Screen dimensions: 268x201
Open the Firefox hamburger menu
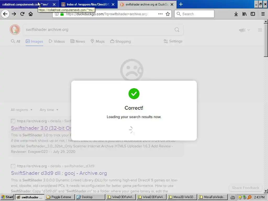[263, 14]
